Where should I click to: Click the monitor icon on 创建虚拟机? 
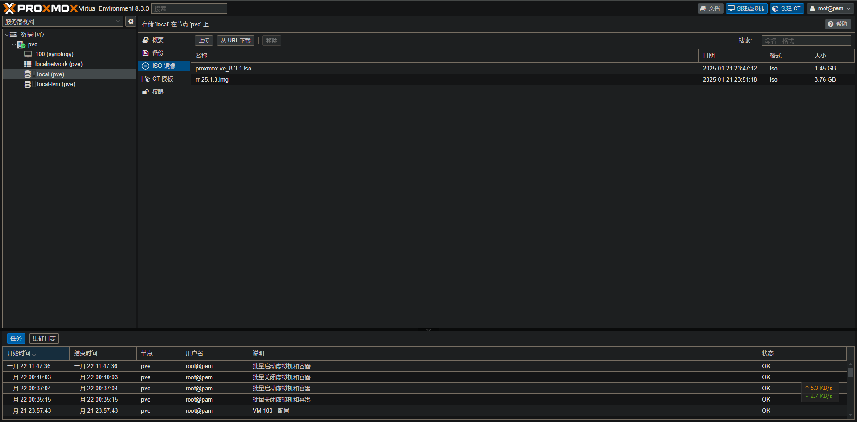pyautogui.click(x=731, y=8)
